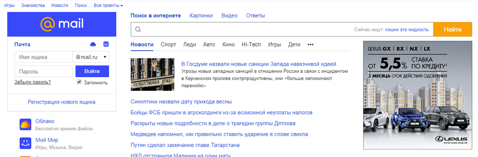Switch to the Авто news tab
Viewport: 478px width, 157px height.
pyautogui.click(x=209, y=44)
